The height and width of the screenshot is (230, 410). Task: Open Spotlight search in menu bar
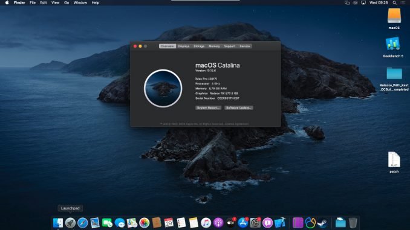pos(394,2)
